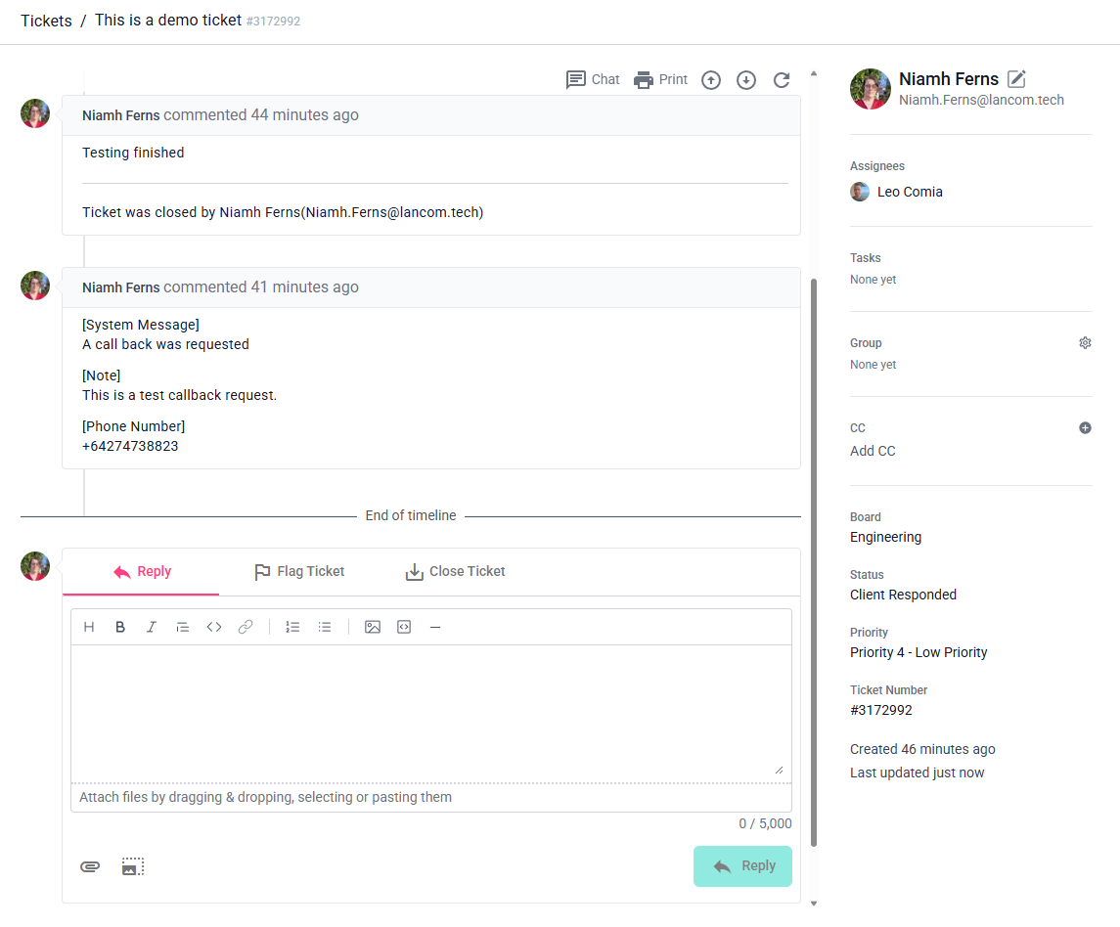Click 'A call back was requested' text
Image resolution: width=1120 pixels, height=927 pixels.
(165, 344)
